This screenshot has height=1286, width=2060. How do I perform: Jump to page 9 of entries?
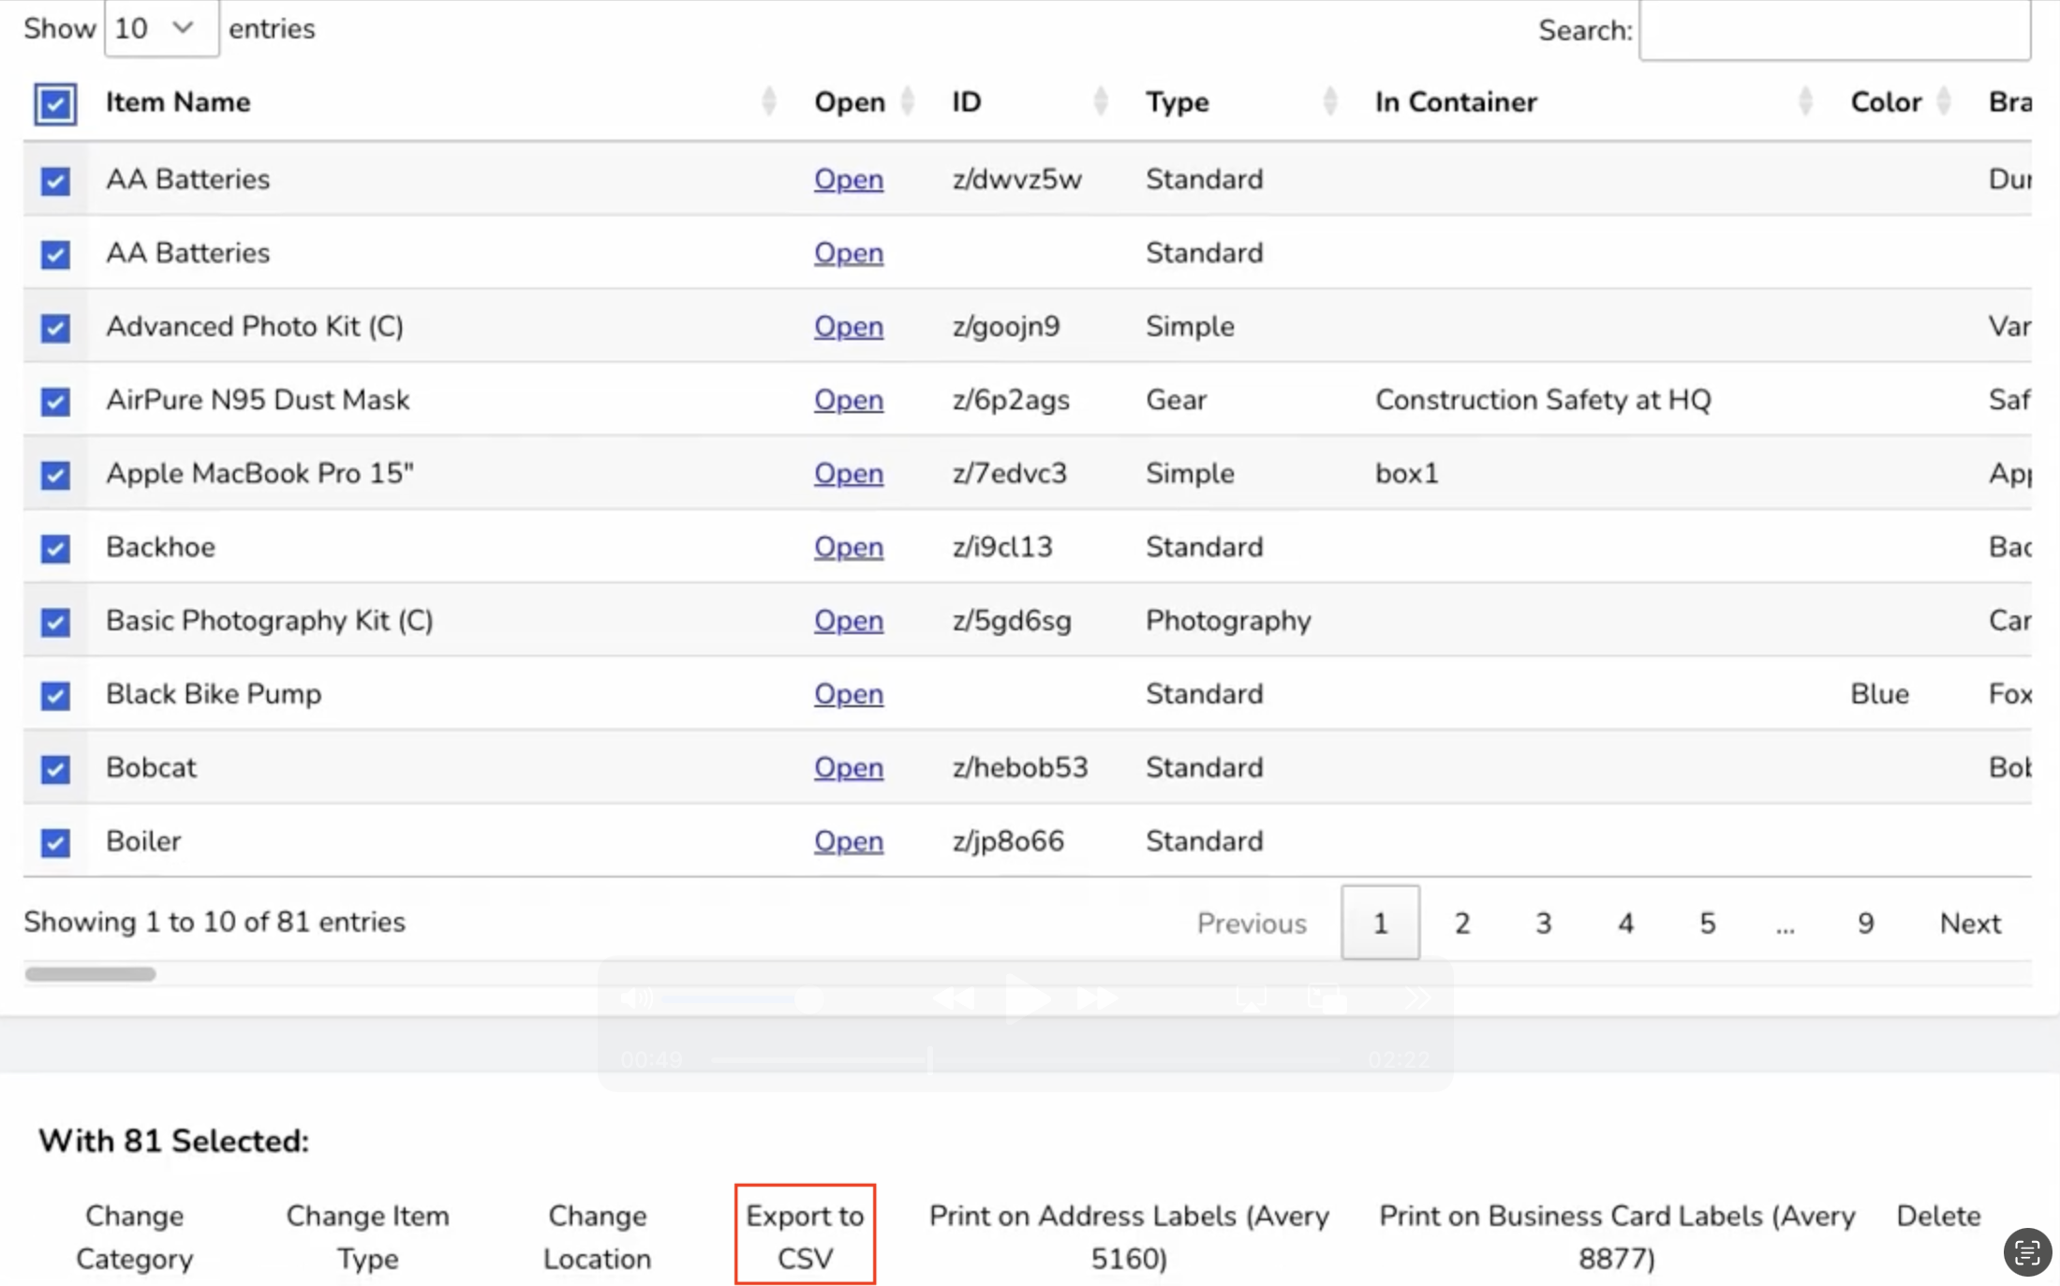[x=1865, y=924]
